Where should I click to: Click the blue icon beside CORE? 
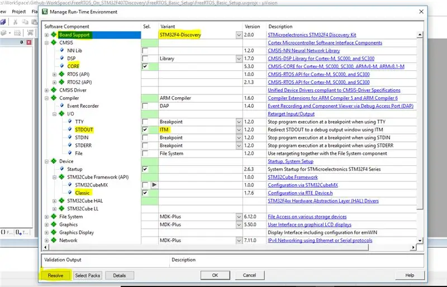tap(62, 66)
